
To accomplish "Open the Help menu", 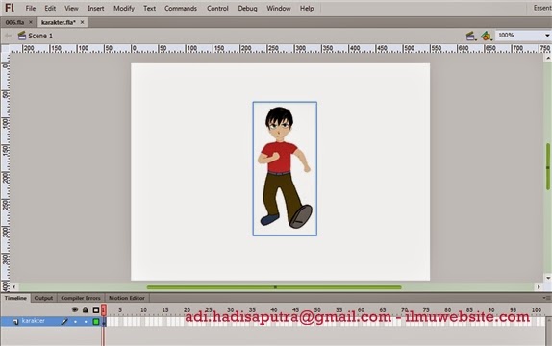I will [x=307, y=8].
